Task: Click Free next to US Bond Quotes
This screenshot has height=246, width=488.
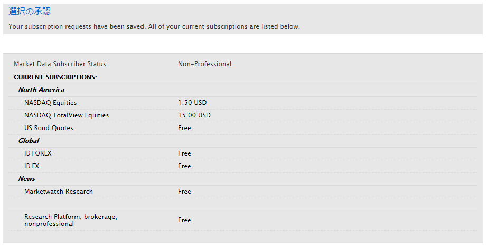Action: (x=184, y=128)
